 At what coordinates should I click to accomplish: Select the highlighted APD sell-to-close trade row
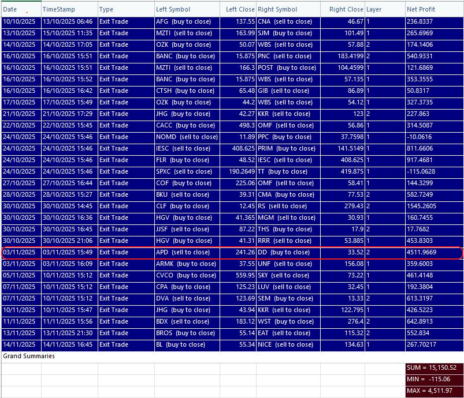point(231,252)
